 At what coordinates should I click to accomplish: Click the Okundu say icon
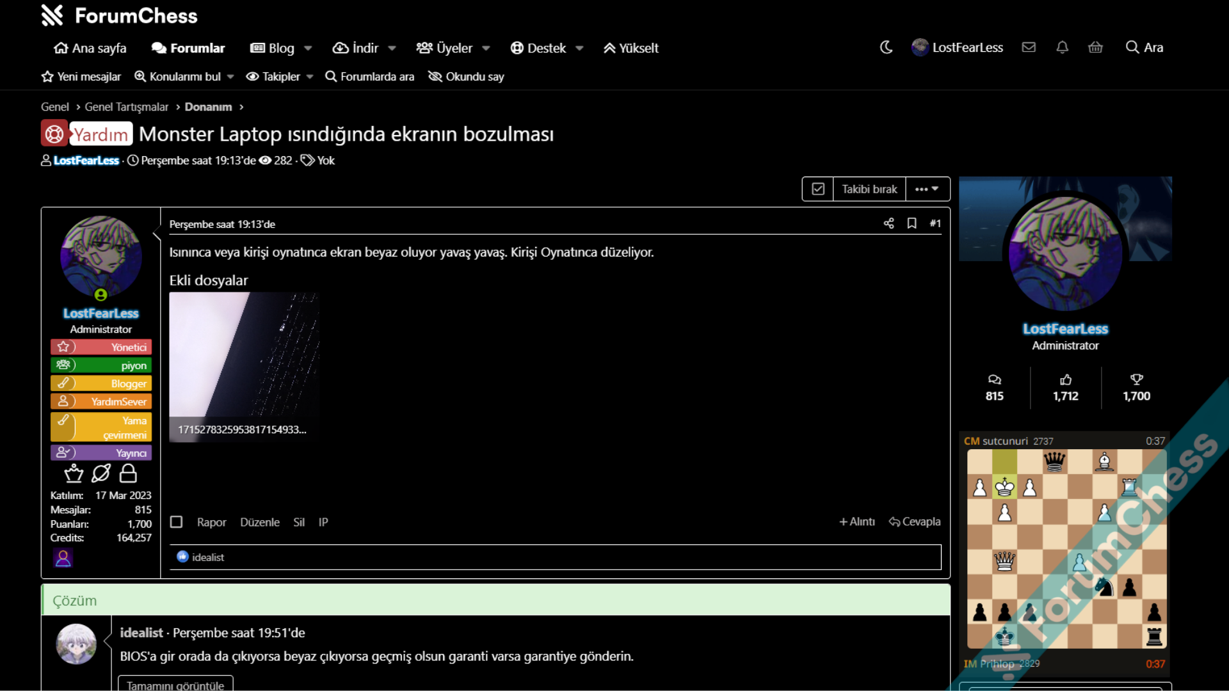(435, 77)
